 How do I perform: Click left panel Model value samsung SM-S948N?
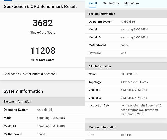point(51,118)
